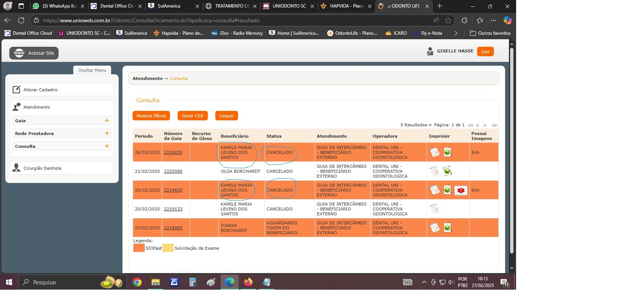Screen dimensions: 634x301
Task: Click the Alterar Cadastro edit icon
Action: tap(16, 90)
